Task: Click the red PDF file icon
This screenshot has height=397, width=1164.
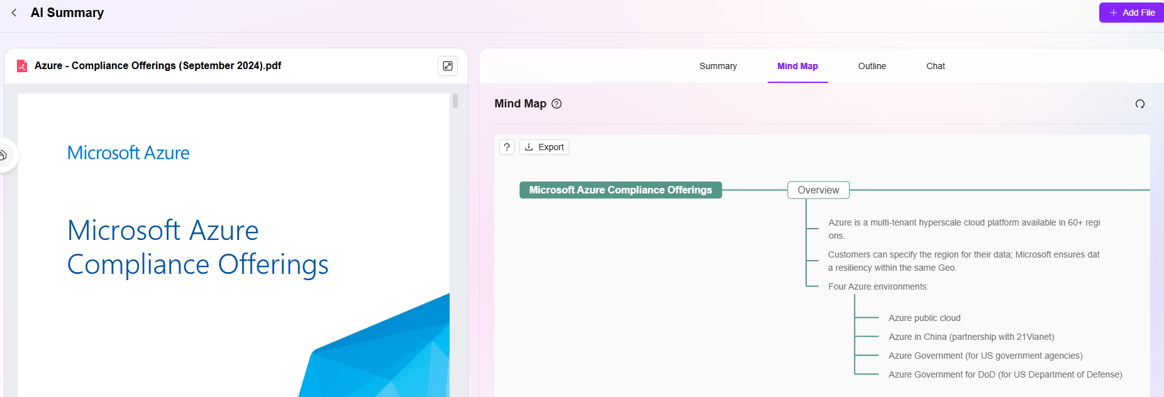Action: pos(22,66)
